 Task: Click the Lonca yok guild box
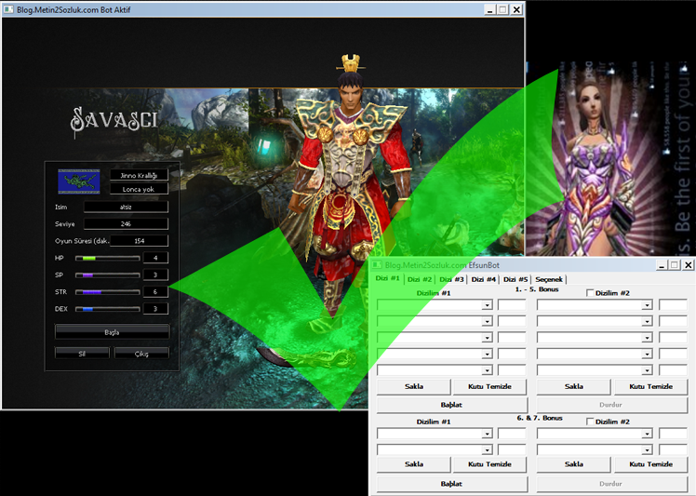[139, 189]
